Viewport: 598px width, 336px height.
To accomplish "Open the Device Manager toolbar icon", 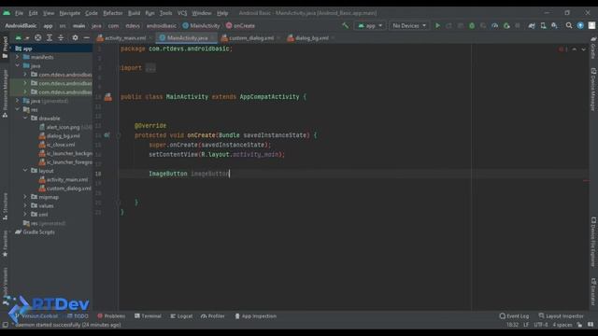I will pyautogui.click(x=543, y=25).
